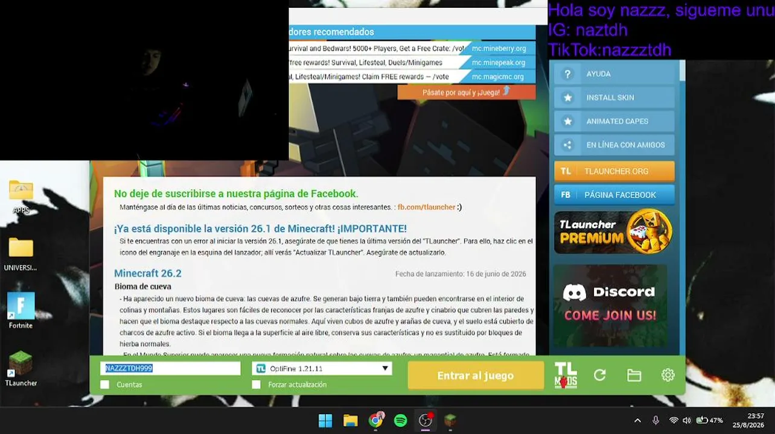Click the TLAUNCHER ORG button
This screenshot has width=775, height=434.
(614, 171)
